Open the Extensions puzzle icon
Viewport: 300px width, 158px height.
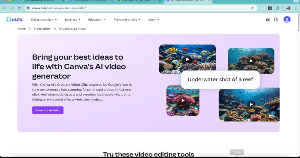click(277, 8)
